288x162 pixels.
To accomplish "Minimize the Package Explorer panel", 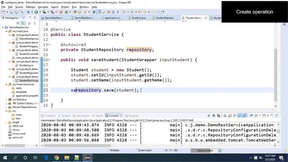I will pyautogui.click(x=30, y=18).
